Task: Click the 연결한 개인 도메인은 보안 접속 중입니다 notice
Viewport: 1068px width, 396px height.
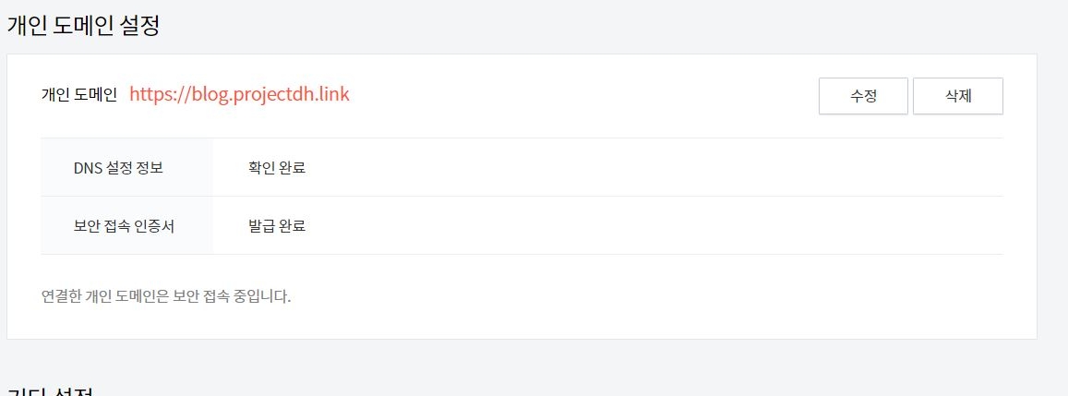Action: pyautogui.click(x=166, y=297)
